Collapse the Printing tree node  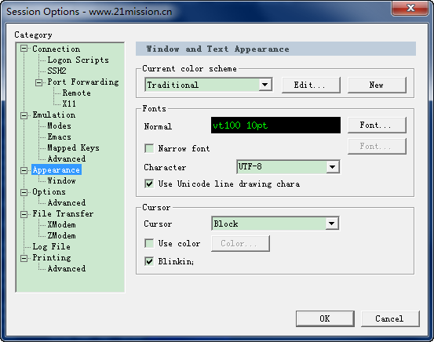tap(24, 258)
